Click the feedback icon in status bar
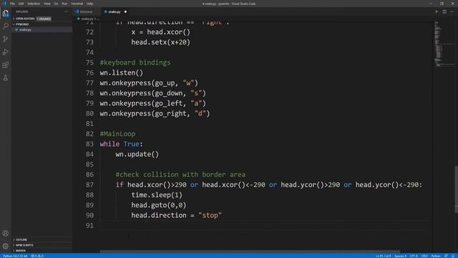This screenshot has height=258, width=458. [x=446, y=256]
